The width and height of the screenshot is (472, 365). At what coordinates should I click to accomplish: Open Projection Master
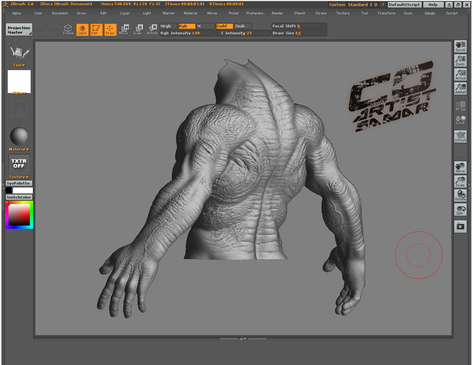click(x=18, y=30)
